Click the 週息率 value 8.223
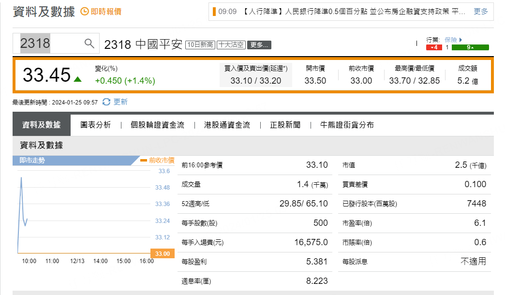 click(x=317, y=281)
